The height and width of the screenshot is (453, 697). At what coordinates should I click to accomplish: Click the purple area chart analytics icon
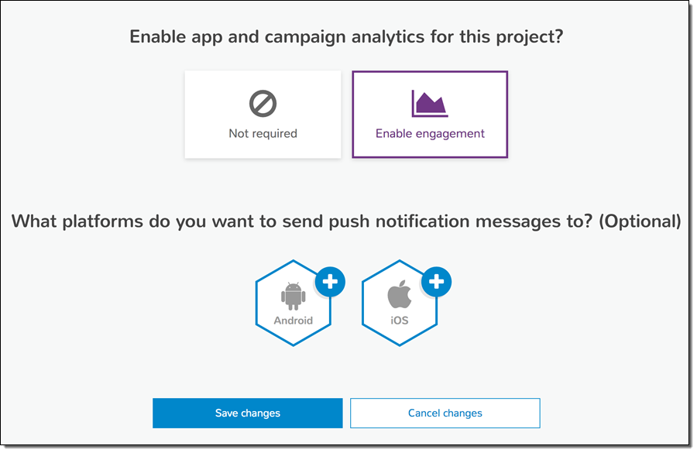(430, 104)
